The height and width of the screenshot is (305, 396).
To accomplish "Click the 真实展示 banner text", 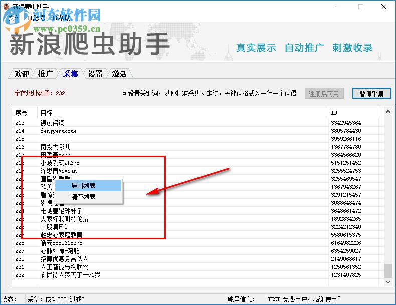I will tap(256, 48).
